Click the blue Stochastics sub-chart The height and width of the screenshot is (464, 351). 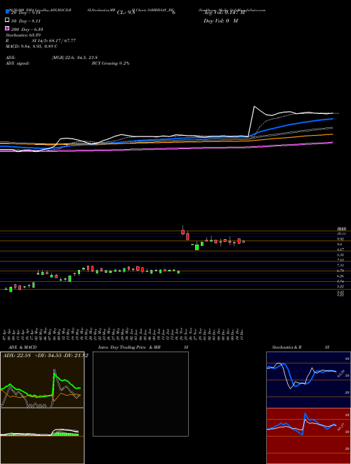[308, 380]
